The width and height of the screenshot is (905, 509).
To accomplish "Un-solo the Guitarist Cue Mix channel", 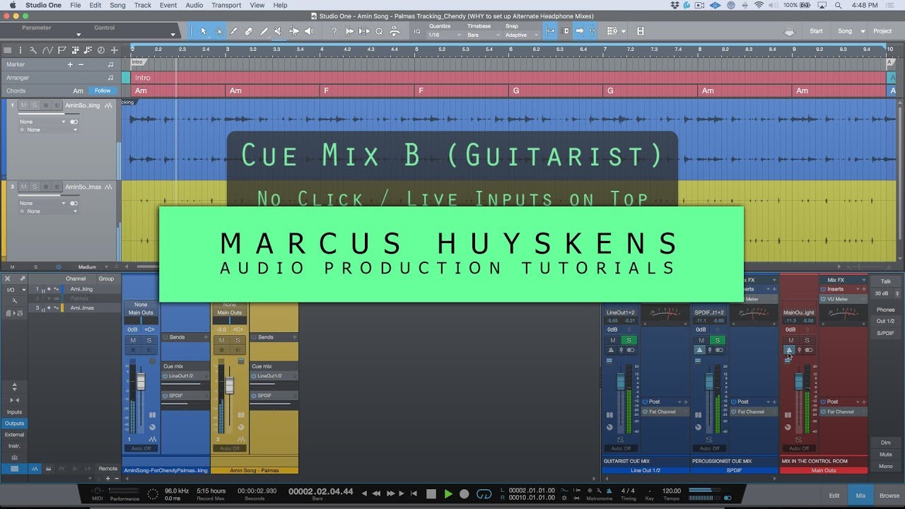I will tap(629, 341).
